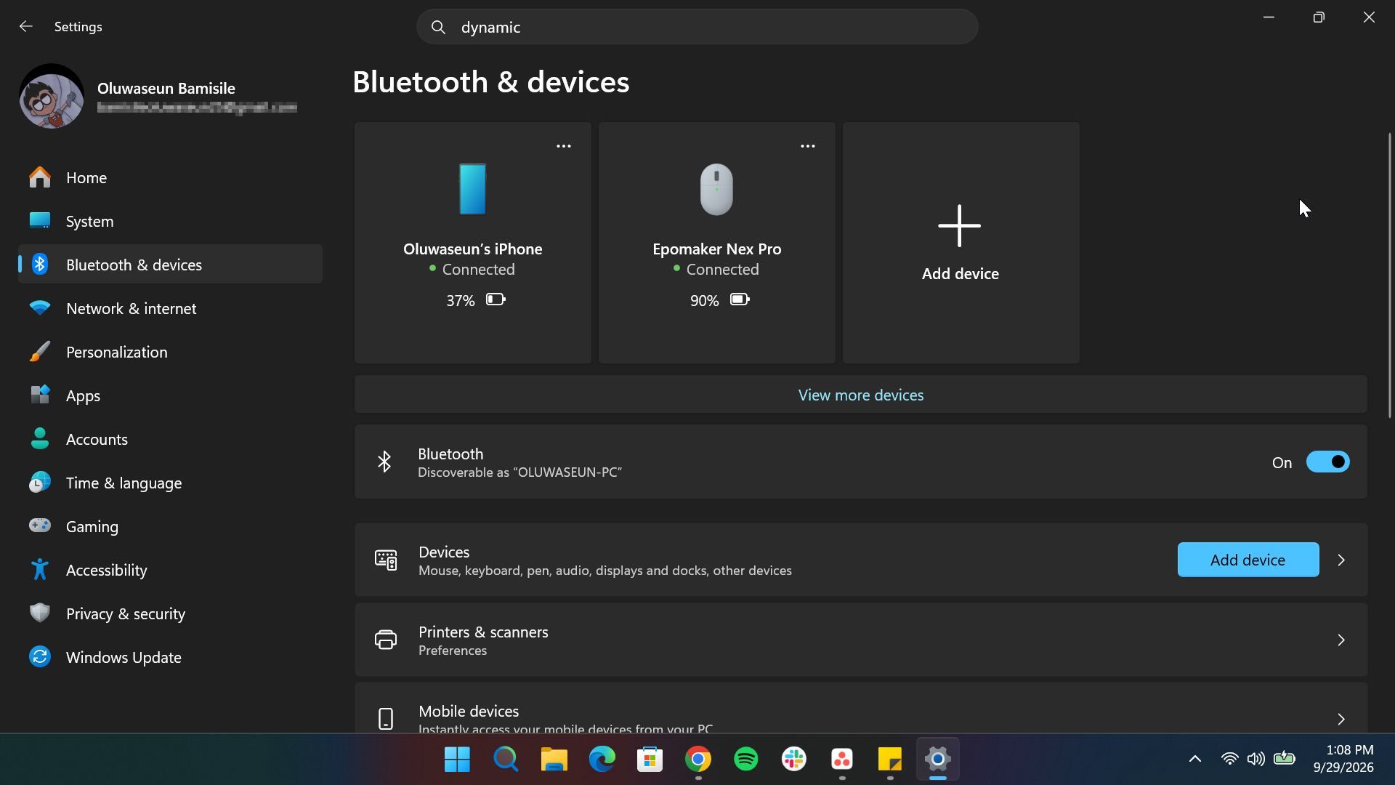Expand the Mobile devices row chevron
The width and height of the screenshot is (1395, 785).
[x=1341, y=720]
